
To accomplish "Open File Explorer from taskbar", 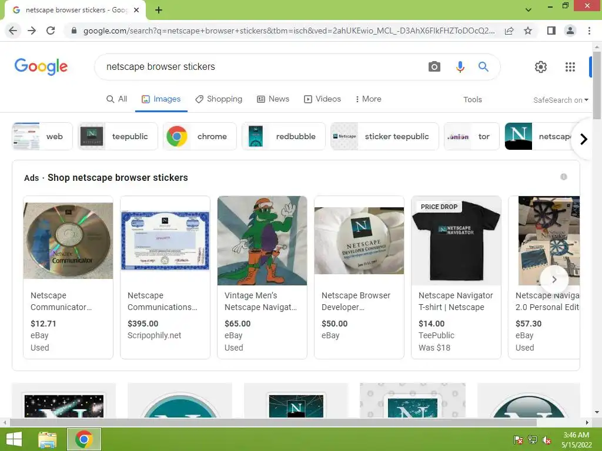I will tap(47, 439).
